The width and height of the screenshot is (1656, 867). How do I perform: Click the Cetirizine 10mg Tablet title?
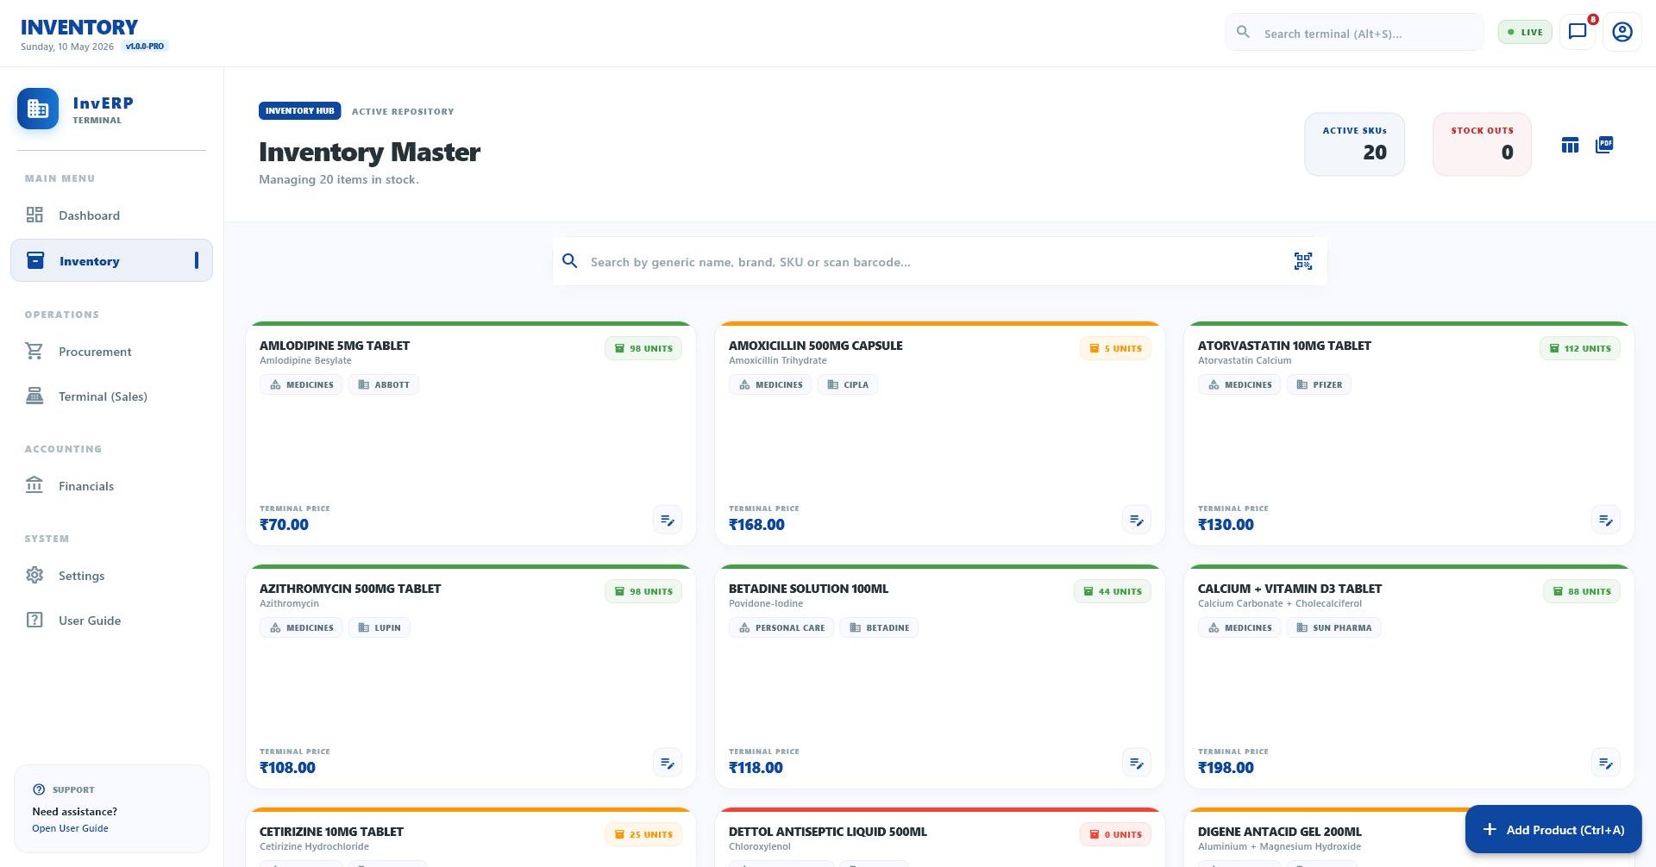coord(331,832)
